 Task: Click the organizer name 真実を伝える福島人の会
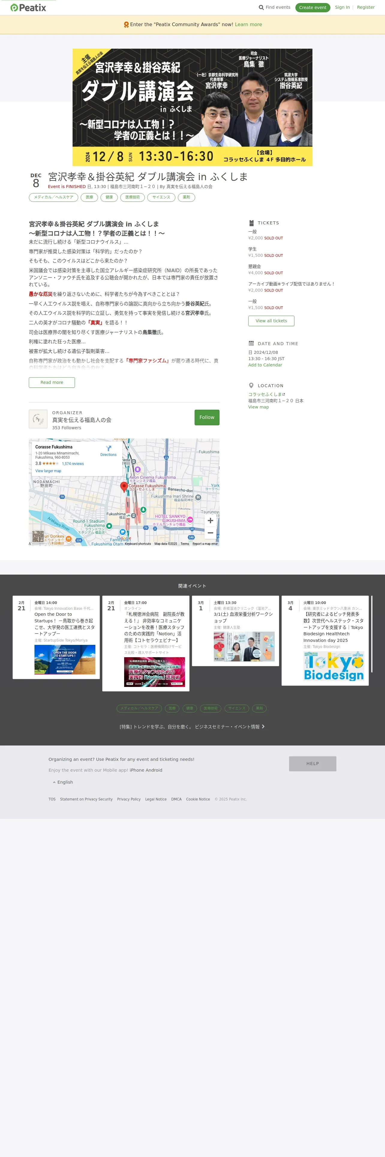(x=82, y=420)
